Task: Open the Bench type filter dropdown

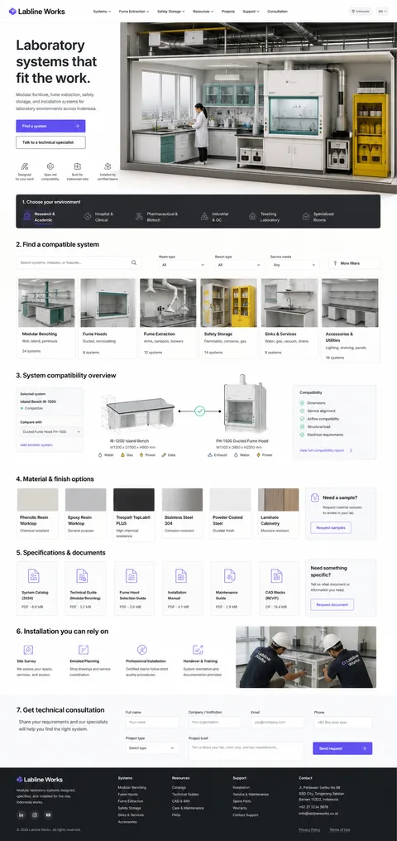Action: click(x=238, y=265)
